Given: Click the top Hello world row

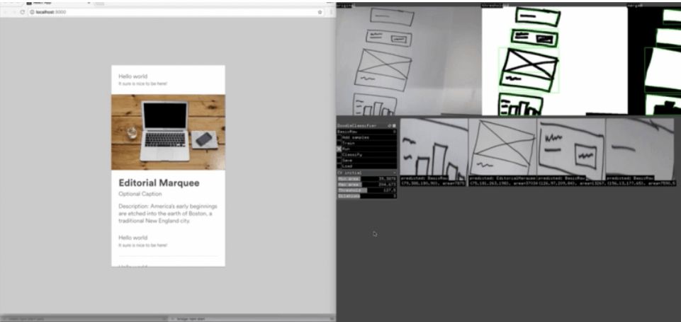Looking at the screenshot, I should pos(168,79).
